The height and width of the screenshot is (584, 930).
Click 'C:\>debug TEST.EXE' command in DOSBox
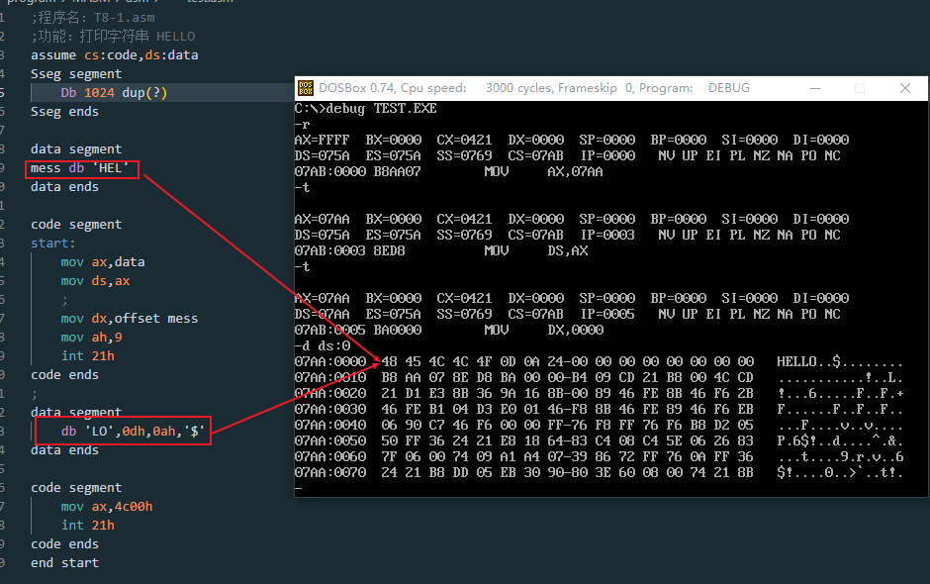[365, 109]
